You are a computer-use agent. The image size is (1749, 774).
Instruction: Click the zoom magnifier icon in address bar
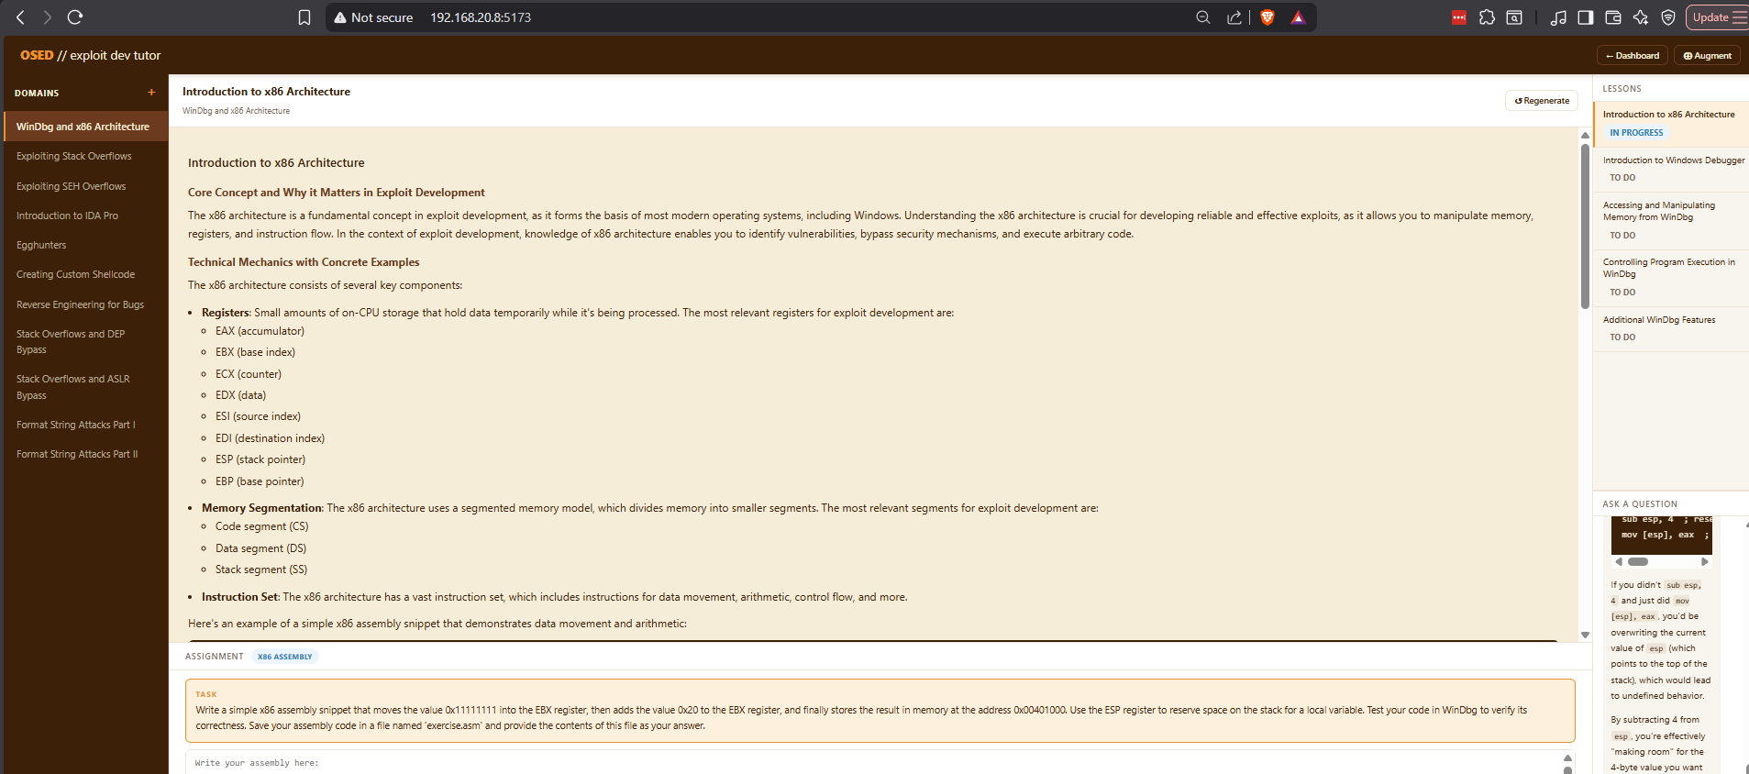pyautogui.click(x=1203, y=17)
